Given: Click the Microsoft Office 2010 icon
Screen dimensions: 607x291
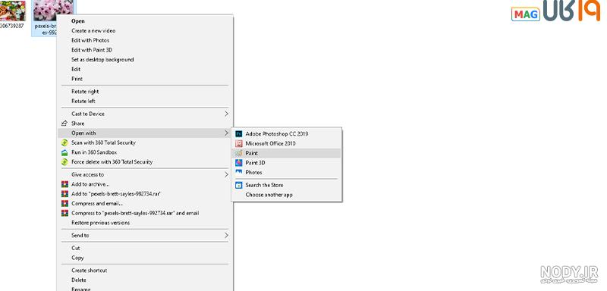Looking at the screenshot, I should pyautogui.click(x=238, y=143).
